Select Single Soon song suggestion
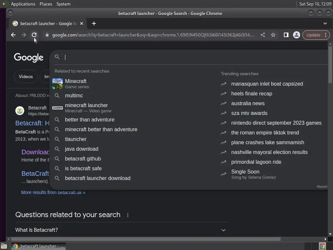Viewport: 333px width, 250px height. coord(253,174)
